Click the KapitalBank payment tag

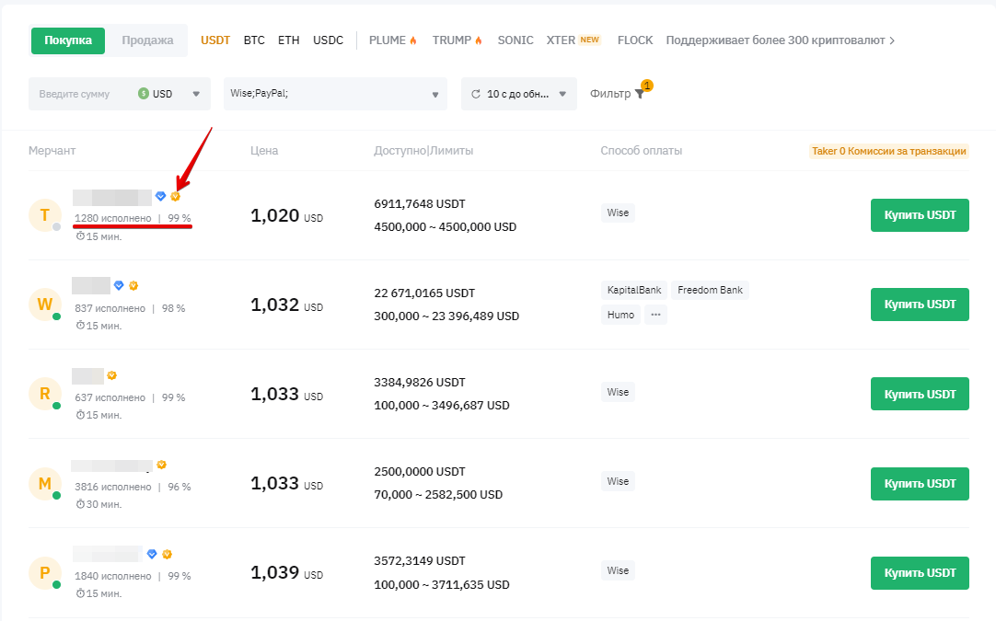634,290
